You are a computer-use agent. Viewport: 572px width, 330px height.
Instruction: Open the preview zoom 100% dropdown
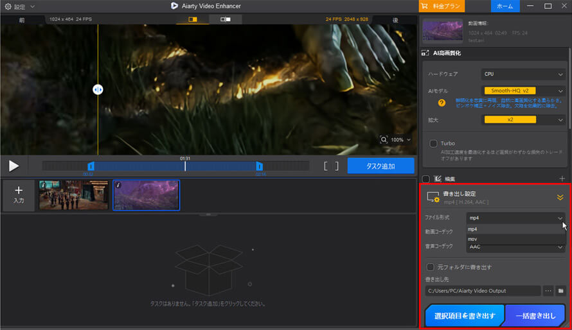coord(400,140)
